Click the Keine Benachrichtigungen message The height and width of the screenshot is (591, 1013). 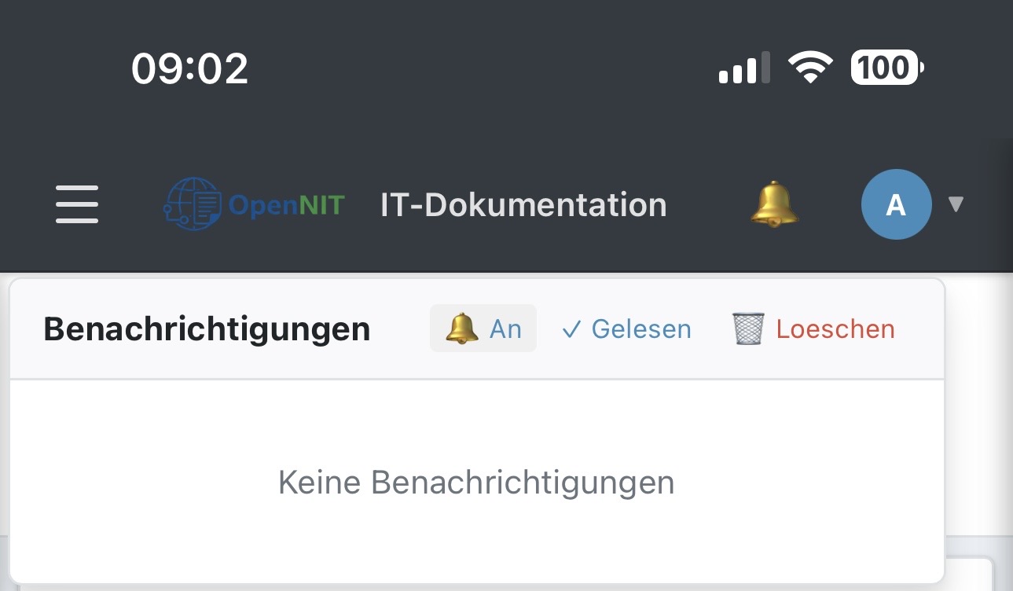coord(476,482)
